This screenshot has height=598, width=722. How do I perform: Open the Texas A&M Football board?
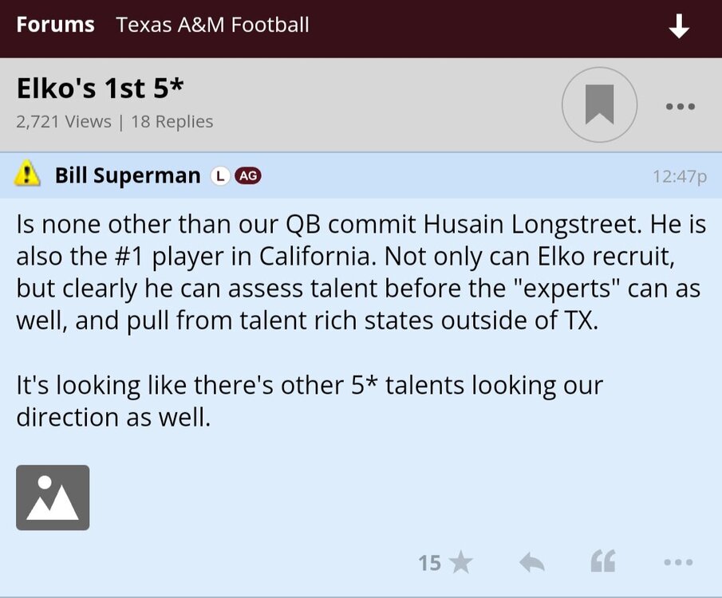click(x=212, y=25)
